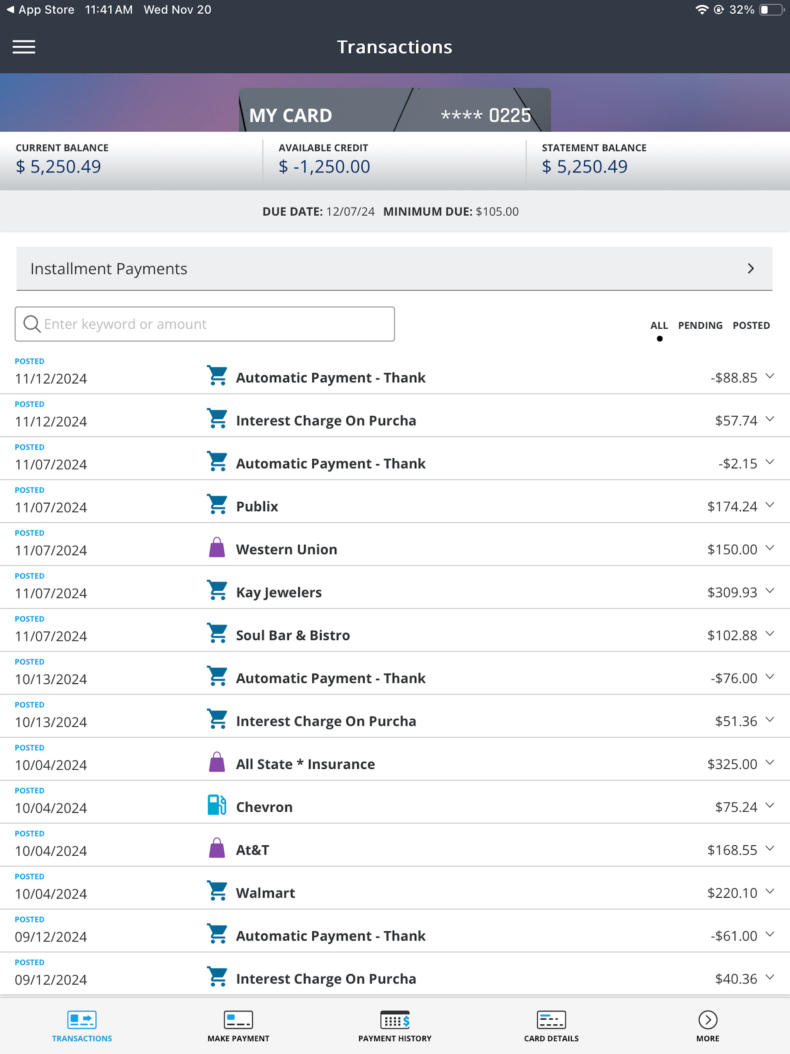Go back to App Store
790x1054 pixels.
point(41,10)
